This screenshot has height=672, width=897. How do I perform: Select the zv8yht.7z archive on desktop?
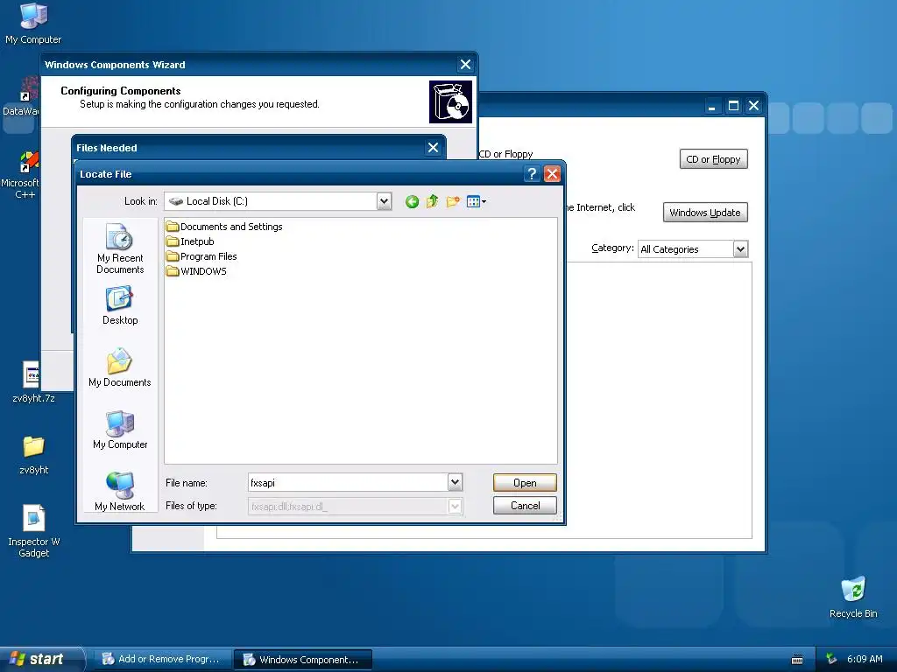(33, 381)
